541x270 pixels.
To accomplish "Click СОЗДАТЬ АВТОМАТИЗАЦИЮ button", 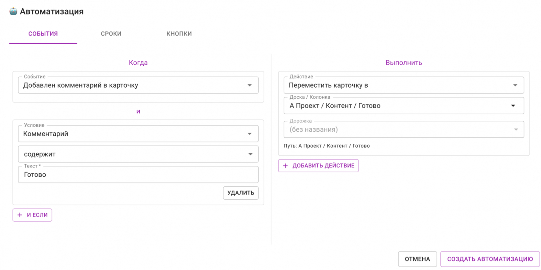I will point(490,259).
